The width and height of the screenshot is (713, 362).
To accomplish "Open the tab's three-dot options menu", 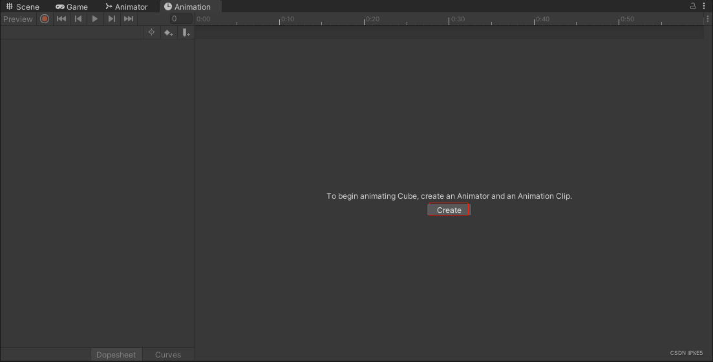I will click(704, 6).
